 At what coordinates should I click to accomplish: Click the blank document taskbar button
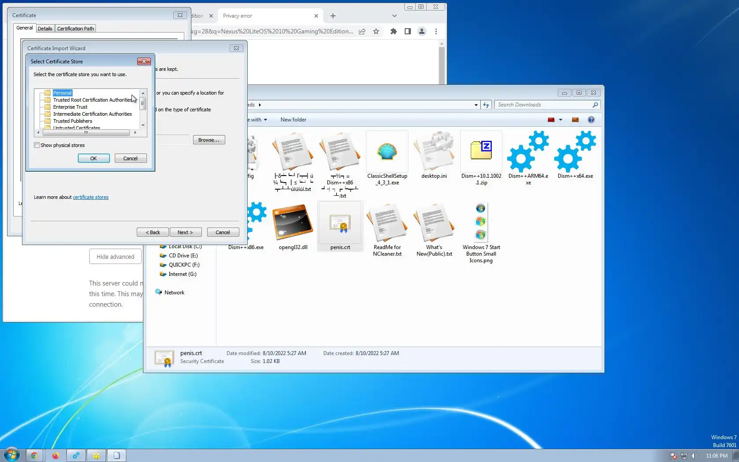tap(117, 455)
